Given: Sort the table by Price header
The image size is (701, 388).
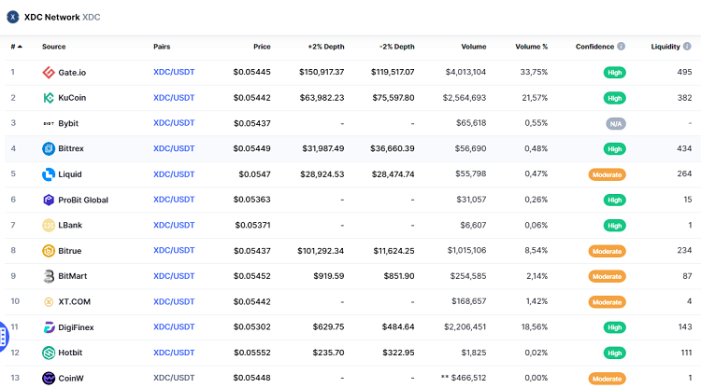Looking at the screenshot, I should pos(262,47).
